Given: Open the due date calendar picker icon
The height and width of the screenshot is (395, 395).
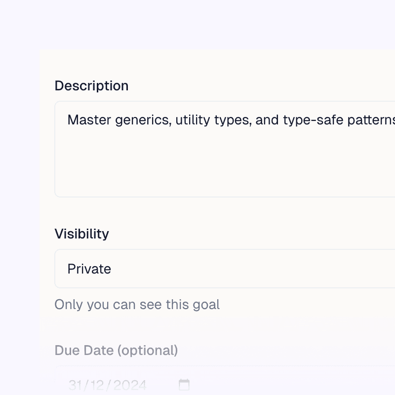Looking at the screenshot, I should (x=184, y=385).
